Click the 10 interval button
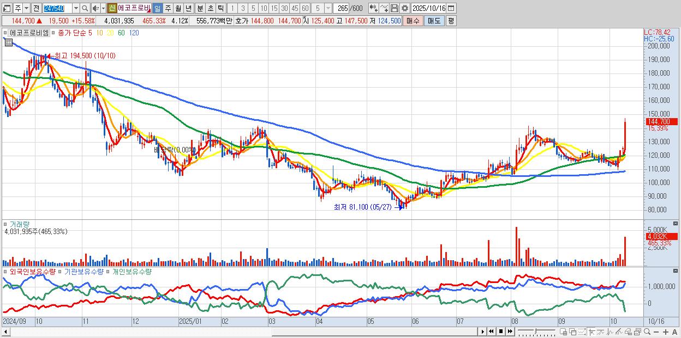 tap(264, 8)
